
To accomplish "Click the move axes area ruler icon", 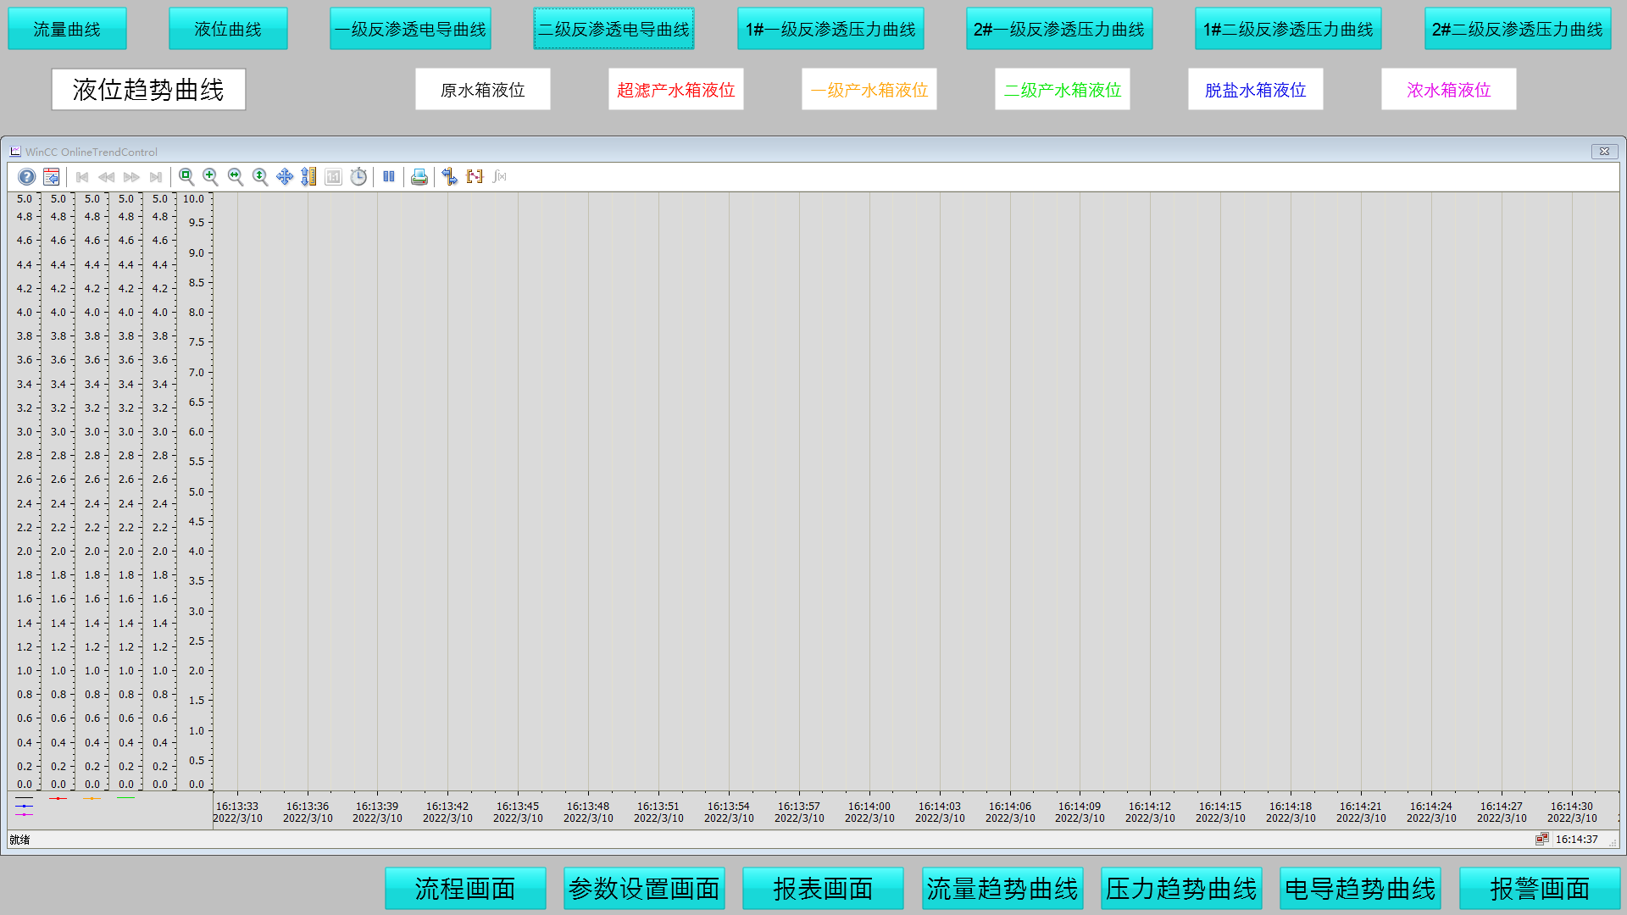I will 309,177.
